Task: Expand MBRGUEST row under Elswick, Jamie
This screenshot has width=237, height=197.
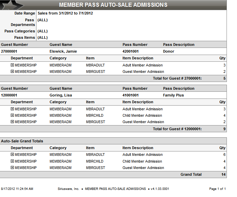Action: (12, 71)
